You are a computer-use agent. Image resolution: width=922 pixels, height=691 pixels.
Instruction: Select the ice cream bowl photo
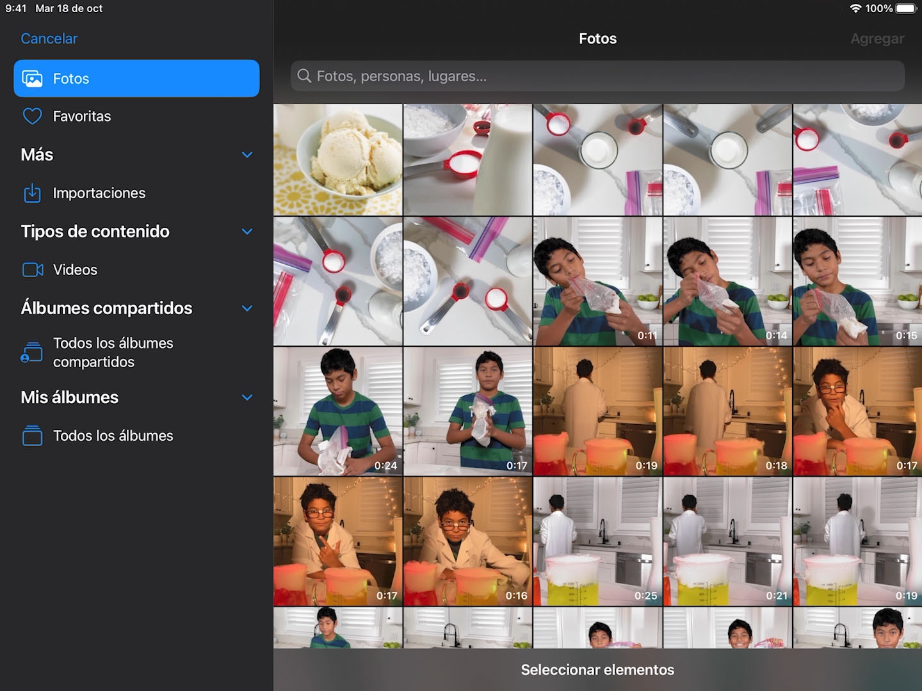[x=338, y=159]
